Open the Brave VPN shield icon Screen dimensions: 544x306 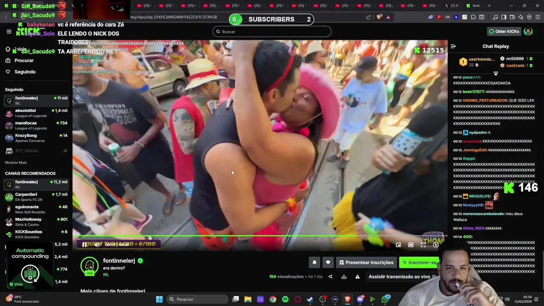[x=529, y=17]
